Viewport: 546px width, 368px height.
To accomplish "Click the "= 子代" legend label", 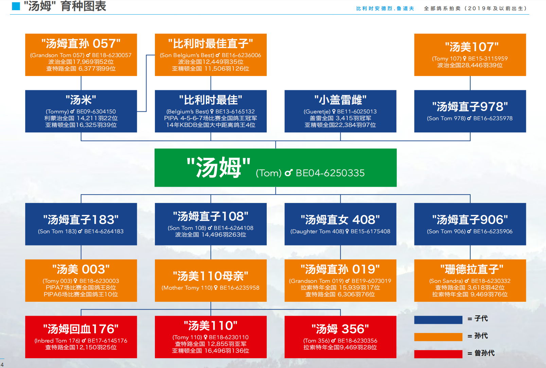I will click(x=478, y=318).
